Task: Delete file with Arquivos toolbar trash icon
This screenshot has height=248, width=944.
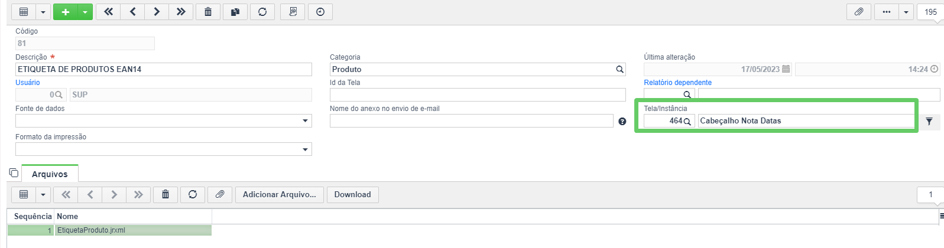Action: click(166, 194)
